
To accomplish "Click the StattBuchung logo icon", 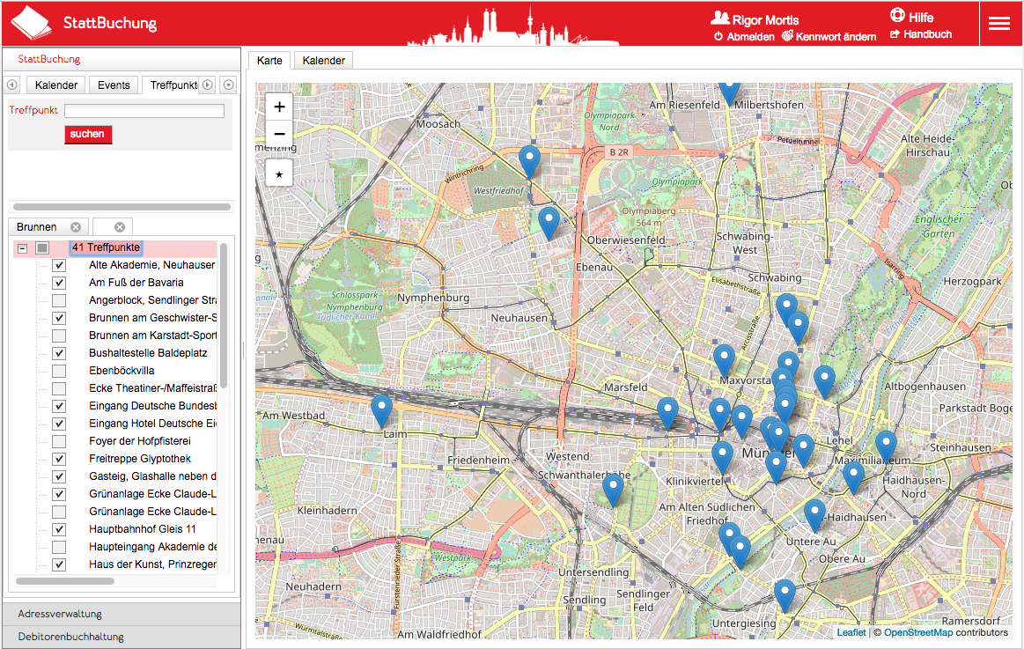I will coord(32,23).
